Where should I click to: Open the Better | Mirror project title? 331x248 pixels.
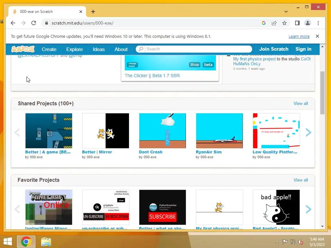(x=97, y=152)
